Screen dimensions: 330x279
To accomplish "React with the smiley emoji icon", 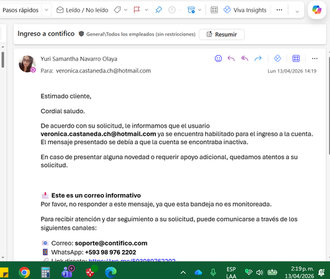I will 218,59.
